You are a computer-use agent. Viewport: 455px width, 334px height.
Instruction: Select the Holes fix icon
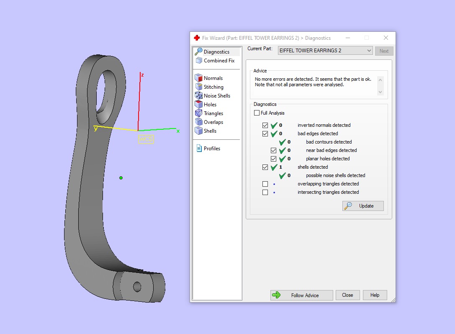(198, 104)
